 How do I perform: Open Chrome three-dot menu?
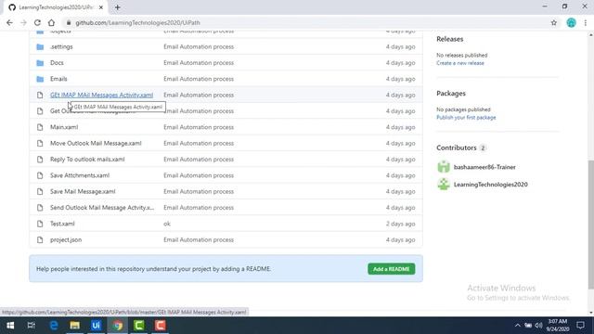click(586, 22)
